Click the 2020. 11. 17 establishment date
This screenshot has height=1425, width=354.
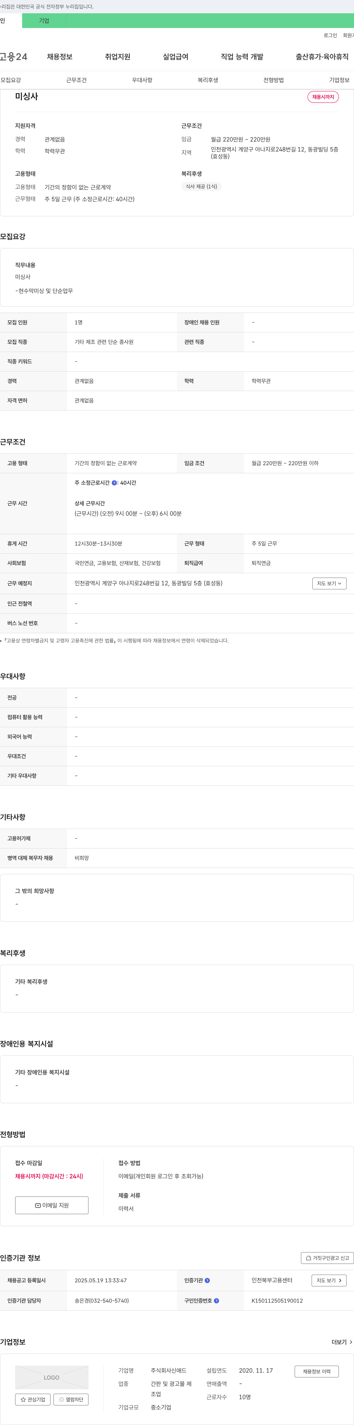click(x=256, y=1370)
